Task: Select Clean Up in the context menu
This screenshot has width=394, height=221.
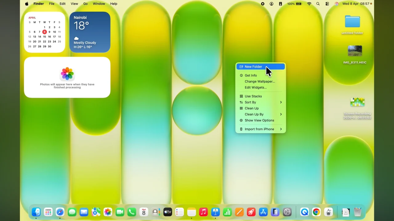Action: (x=252, y=108)
